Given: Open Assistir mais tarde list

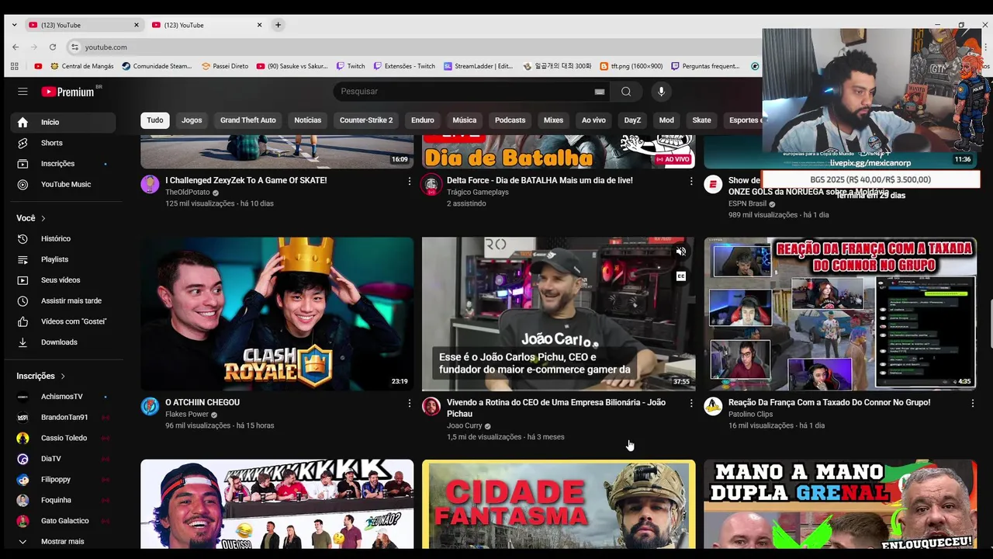Looking at the screenshot, I should (x=63, y=300).
